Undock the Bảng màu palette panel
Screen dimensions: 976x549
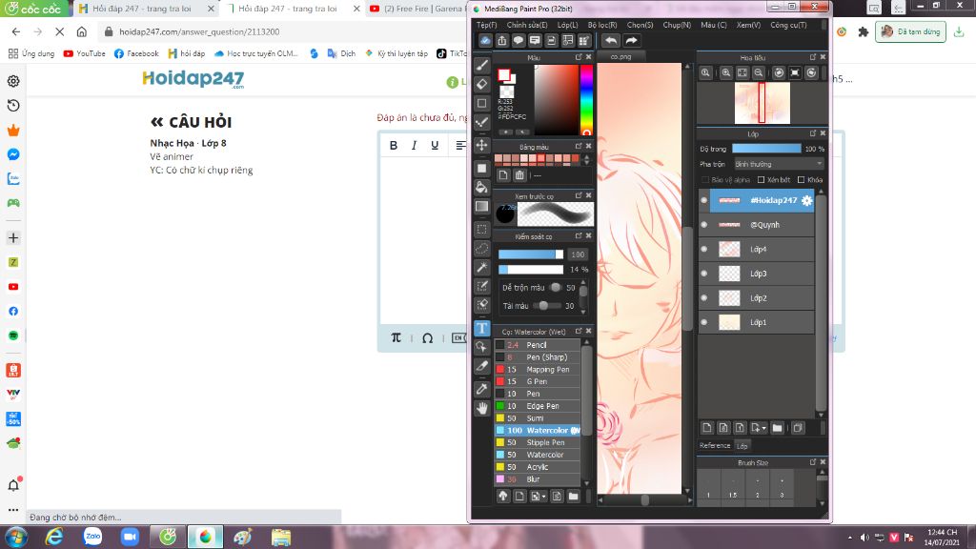point(579,146)
